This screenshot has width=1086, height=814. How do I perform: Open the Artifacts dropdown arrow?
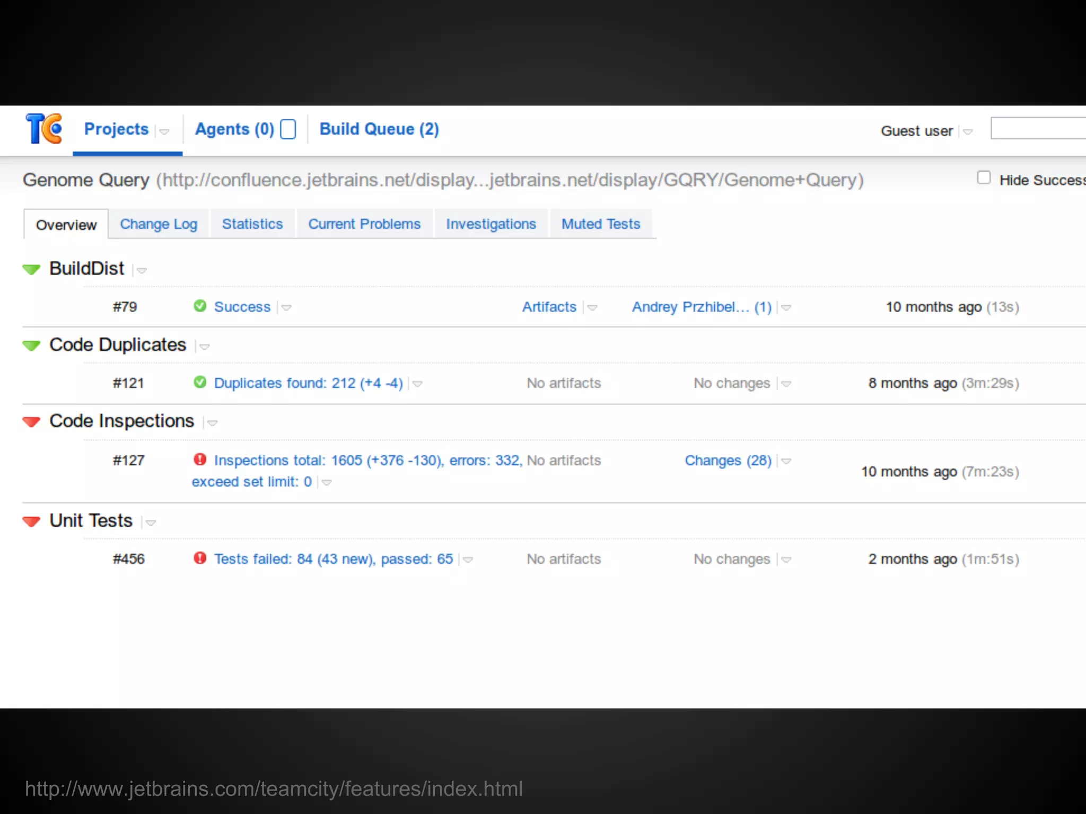coord(592,308)
